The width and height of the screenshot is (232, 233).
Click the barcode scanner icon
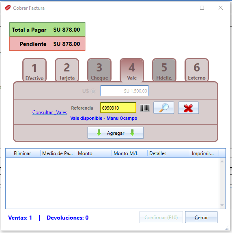click(145, 108)
